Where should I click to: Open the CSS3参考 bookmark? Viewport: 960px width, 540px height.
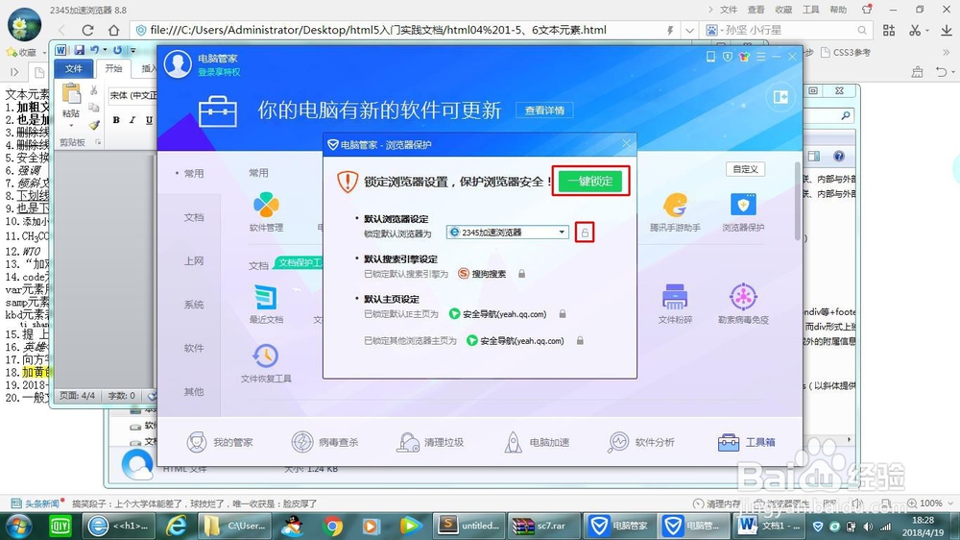[846, 53]
